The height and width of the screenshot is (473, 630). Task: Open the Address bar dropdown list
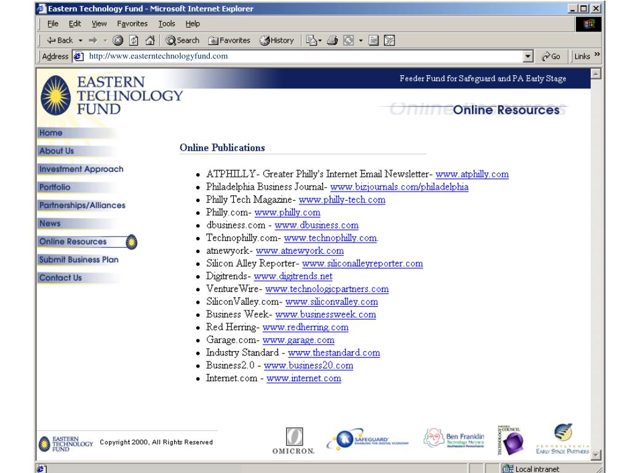point(528,56)
